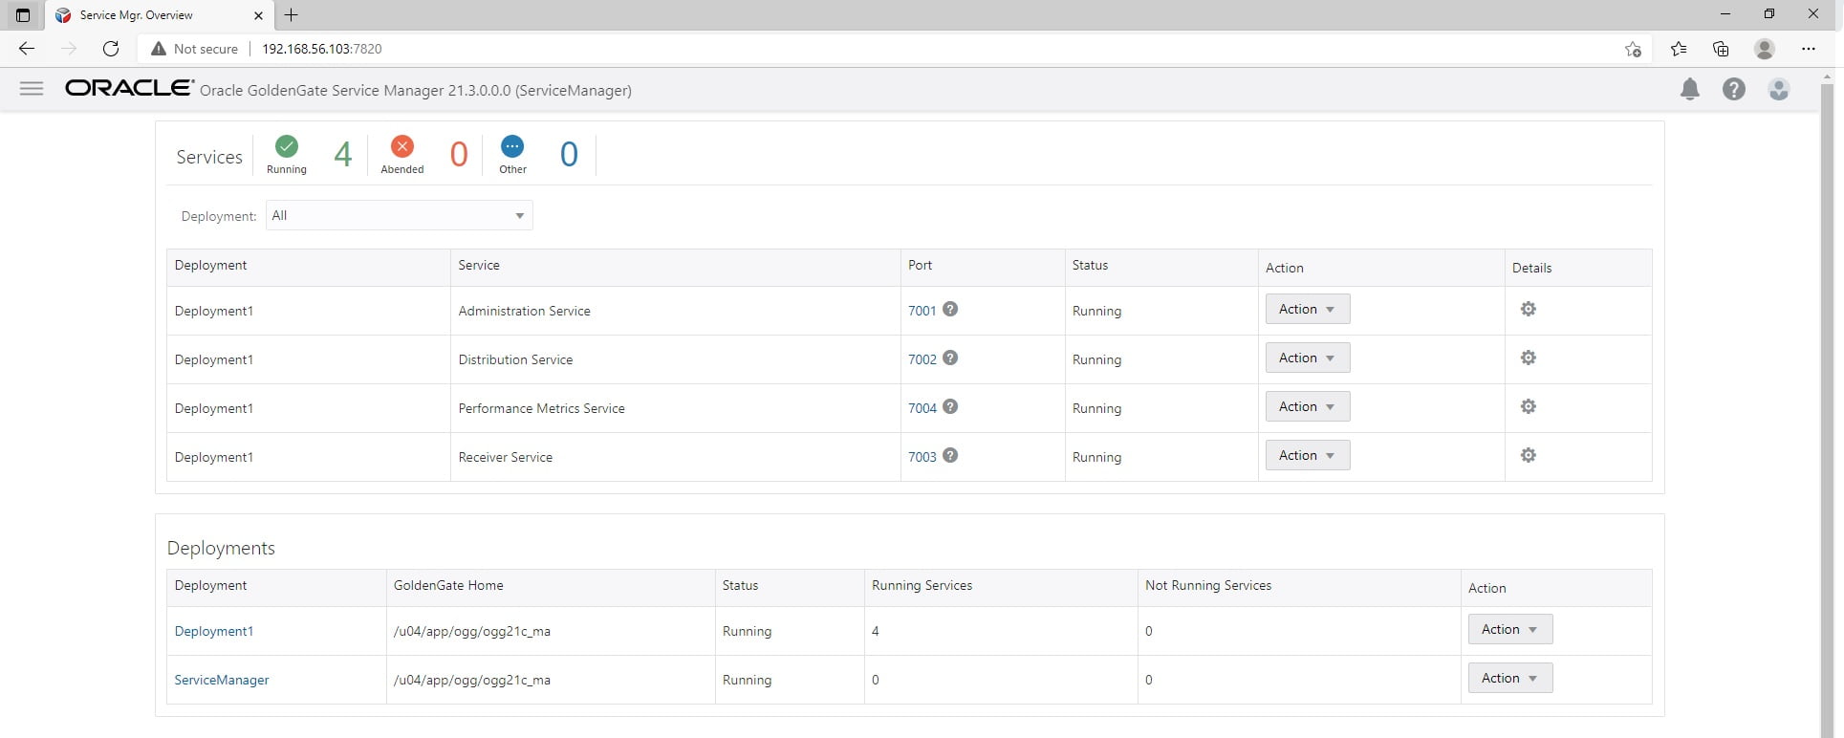
Task: Close the Service Mgr. Overview tab
Action: pos(258,15)
